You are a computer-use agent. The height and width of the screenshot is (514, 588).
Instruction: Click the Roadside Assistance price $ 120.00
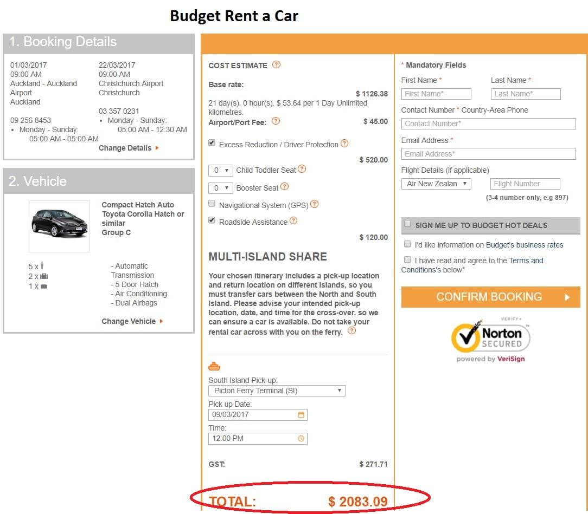click(374, 237)
